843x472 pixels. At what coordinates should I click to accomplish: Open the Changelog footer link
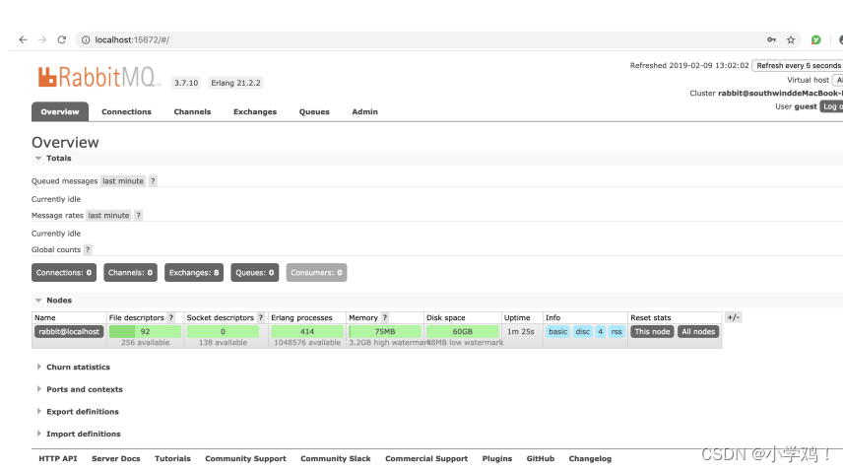pos(590,458)
